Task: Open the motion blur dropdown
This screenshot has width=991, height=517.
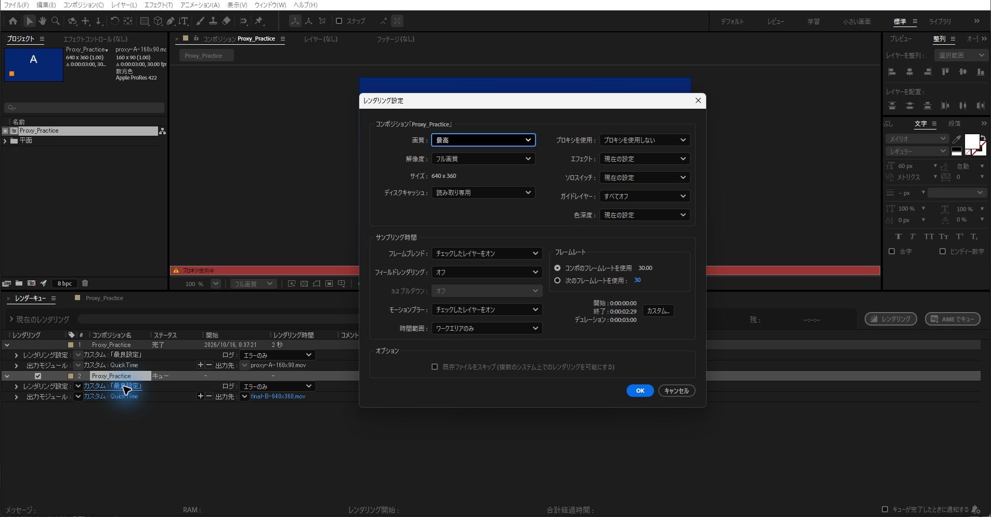Action: point(487,309)
